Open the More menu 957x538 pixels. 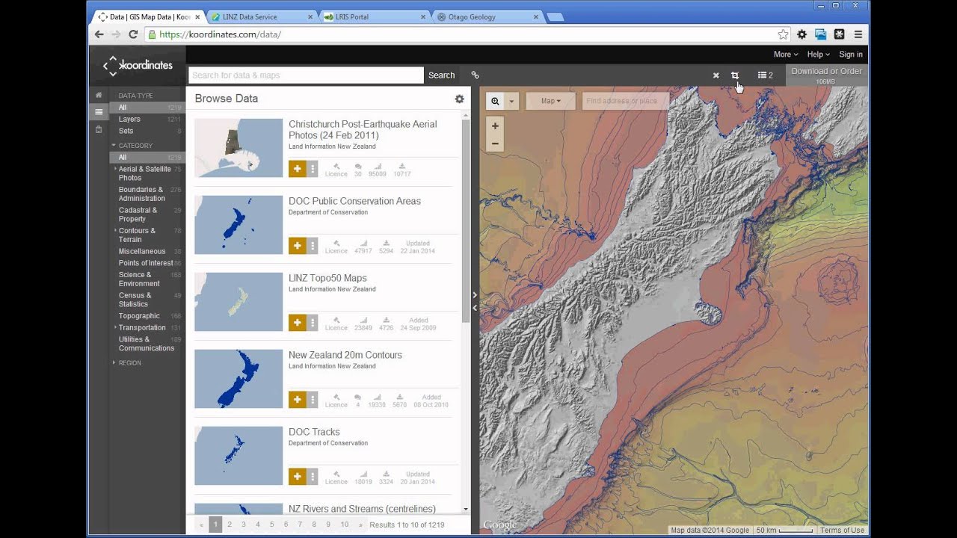click(x=786, y=55)
